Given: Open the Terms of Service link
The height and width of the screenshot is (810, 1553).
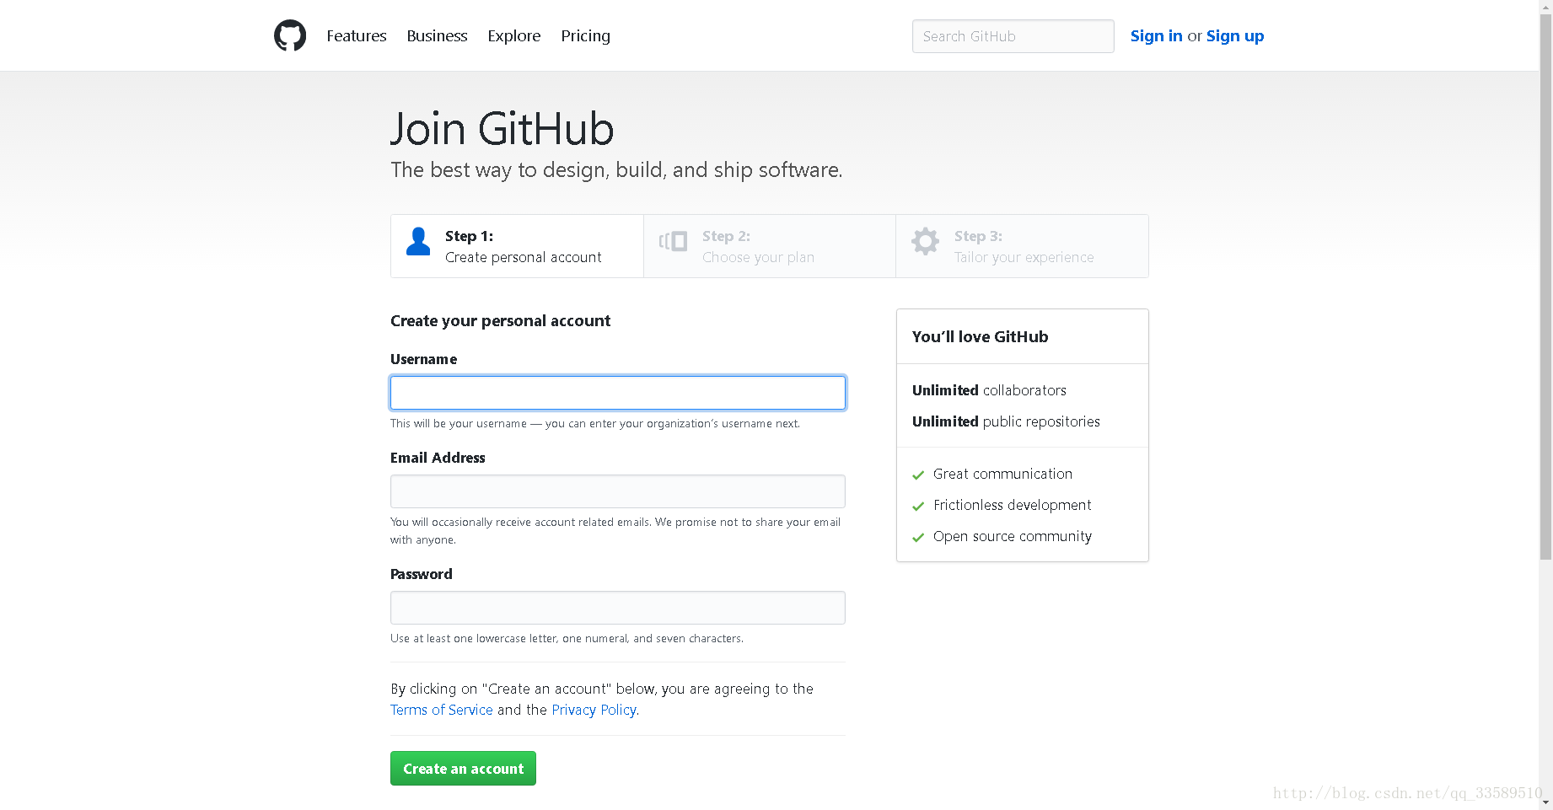Looking at the screenshot, I should point(442,710).
